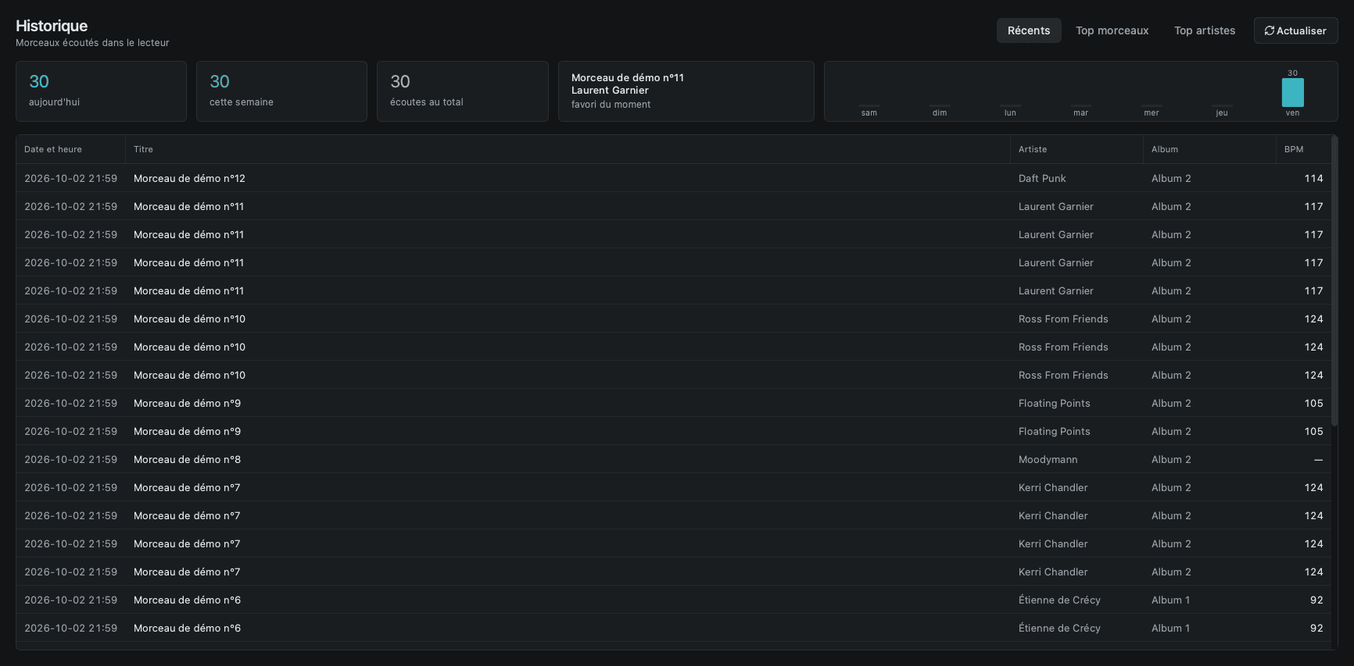Click the "lun" day label in the chart
1354x666 pixels.
(1010, 113)
